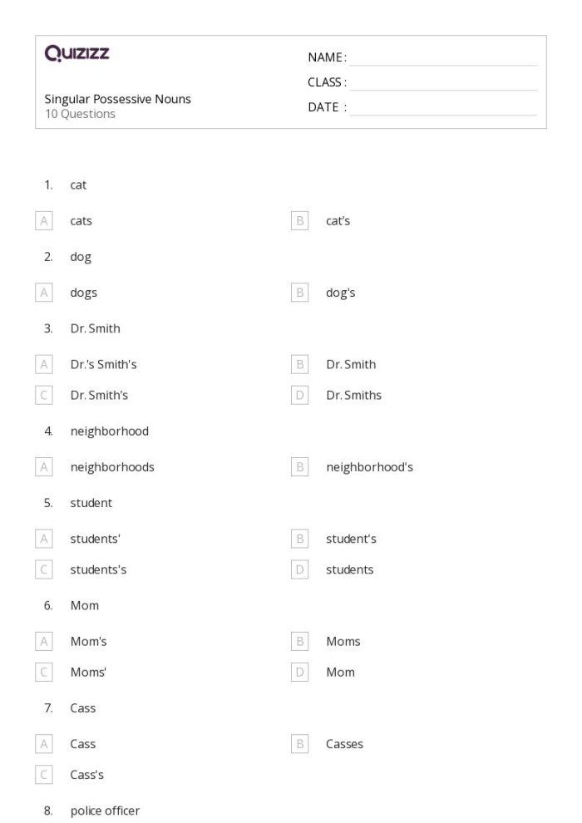Select answer box B for dog's

(x=300, y=293)
